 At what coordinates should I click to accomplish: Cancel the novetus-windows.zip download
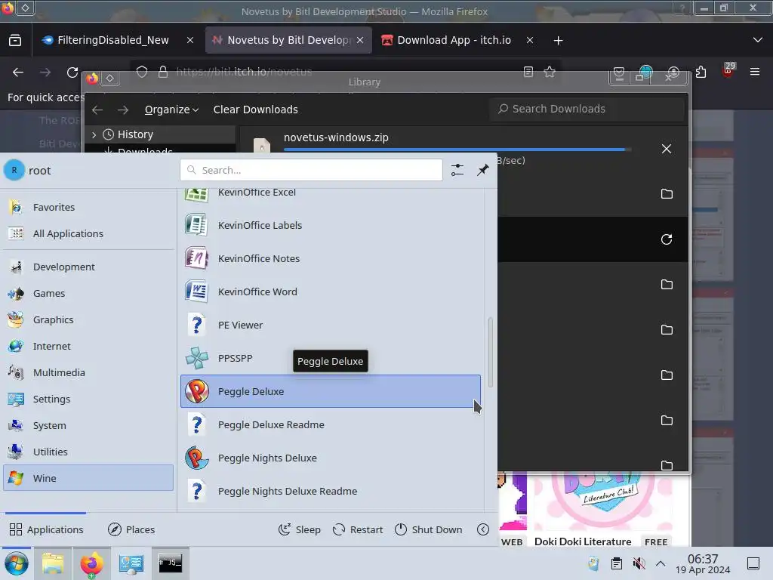(667, 149)
